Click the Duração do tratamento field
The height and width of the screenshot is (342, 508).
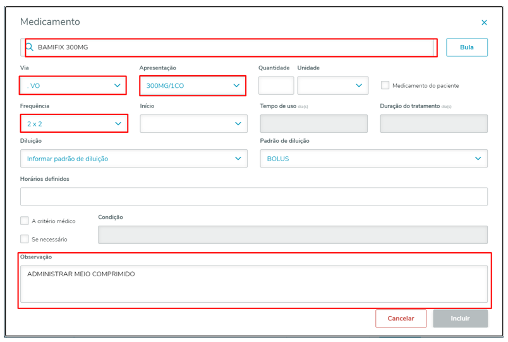433,124
